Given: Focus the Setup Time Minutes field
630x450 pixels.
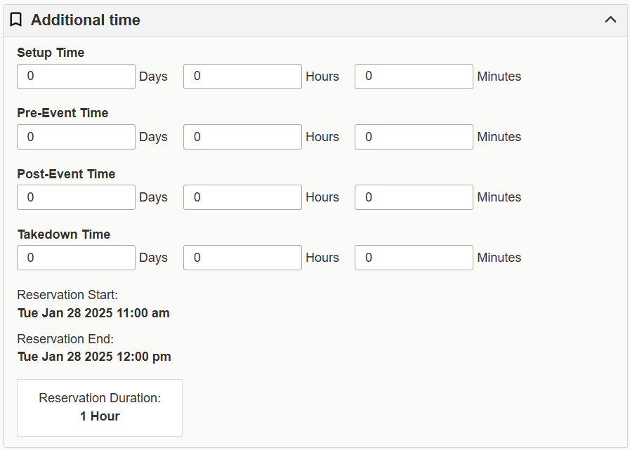Looking at the screenshot, I should coord(414,77).
